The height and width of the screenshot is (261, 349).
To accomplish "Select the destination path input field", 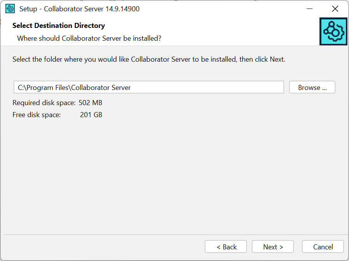I will click(148, 87).
